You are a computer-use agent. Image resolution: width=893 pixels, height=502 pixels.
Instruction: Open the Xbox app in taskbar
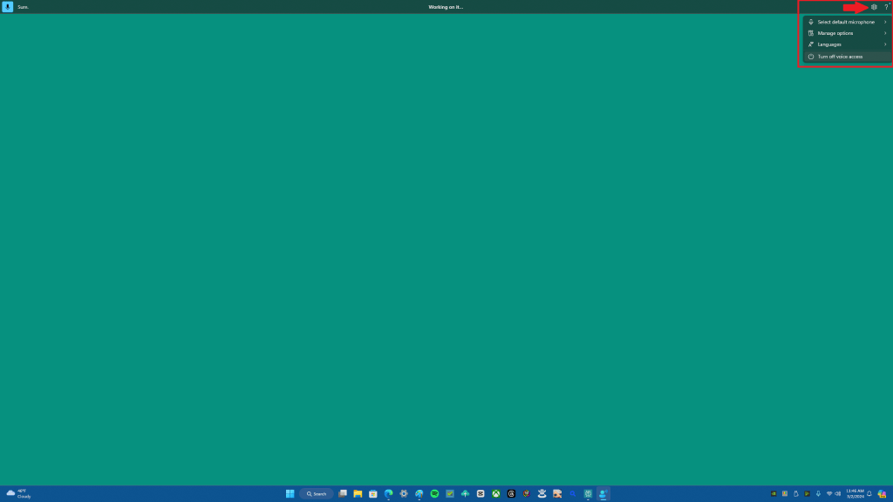pyautogui.click(x=495, y=493)
